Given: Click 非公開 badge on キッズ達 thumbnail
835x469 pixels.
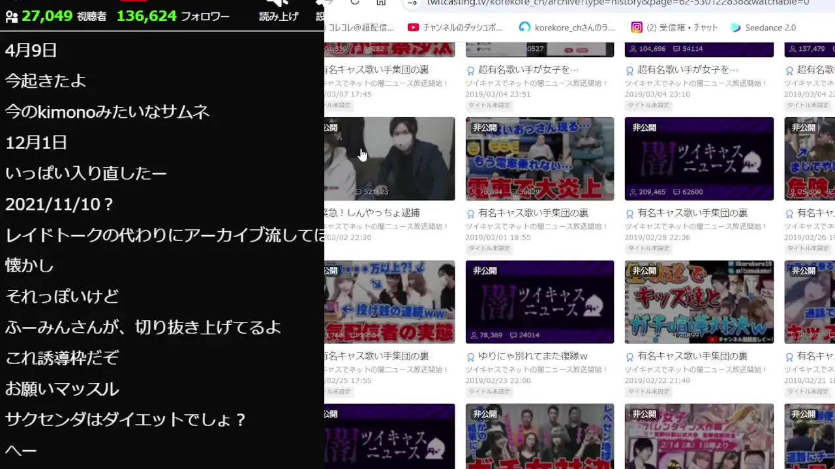Looking at the screenshot, I should 644,271.
